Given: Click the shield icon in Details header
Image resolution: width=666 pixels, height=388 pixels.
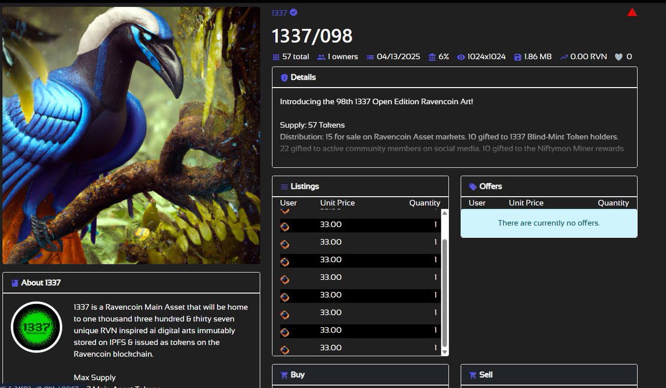Looking at the screenshot, I should coord(284,78).
